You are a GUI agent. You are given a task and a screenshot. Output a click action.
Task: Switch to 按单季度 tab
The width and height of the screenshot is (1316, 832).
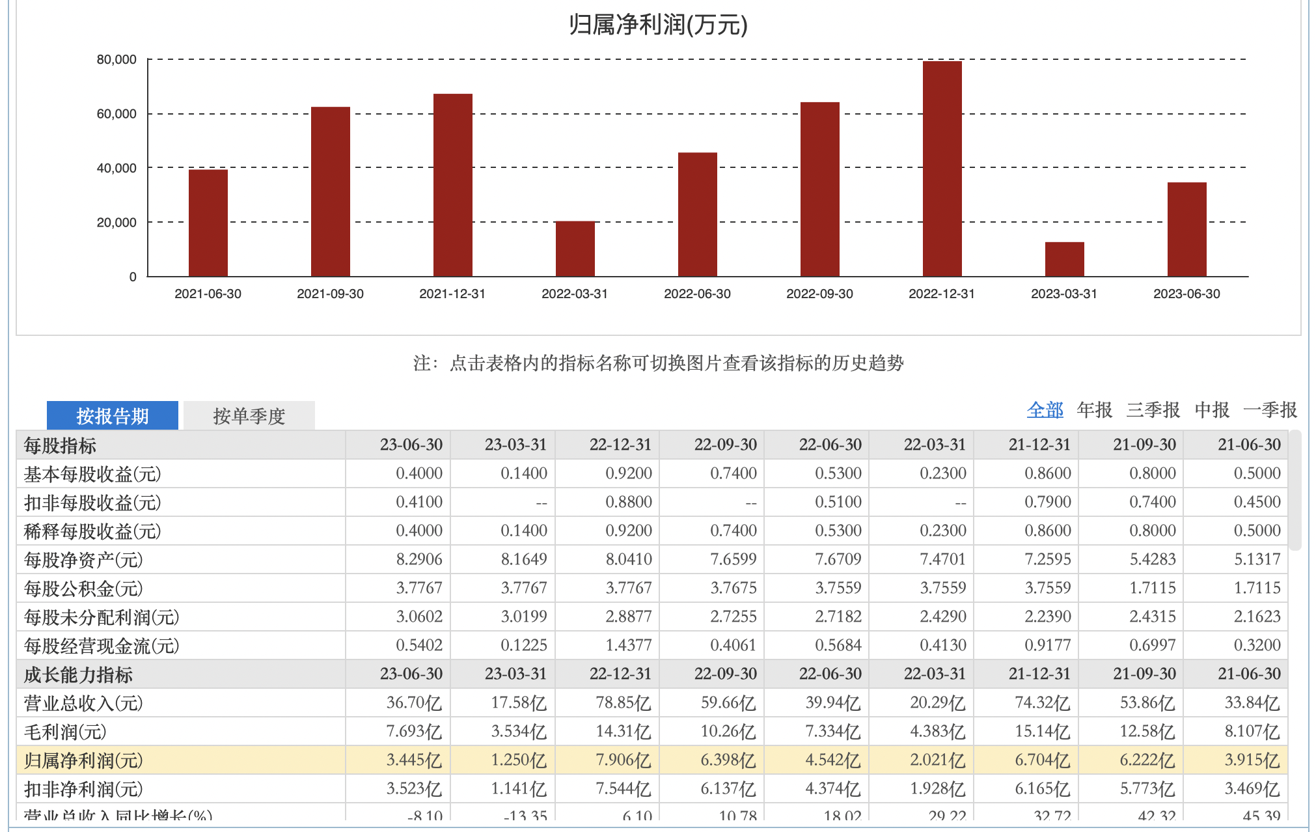(249, 416)
